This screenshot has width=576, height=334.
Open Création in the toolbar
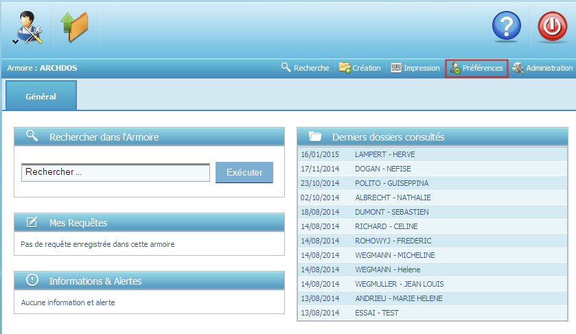tap(360, 68)
